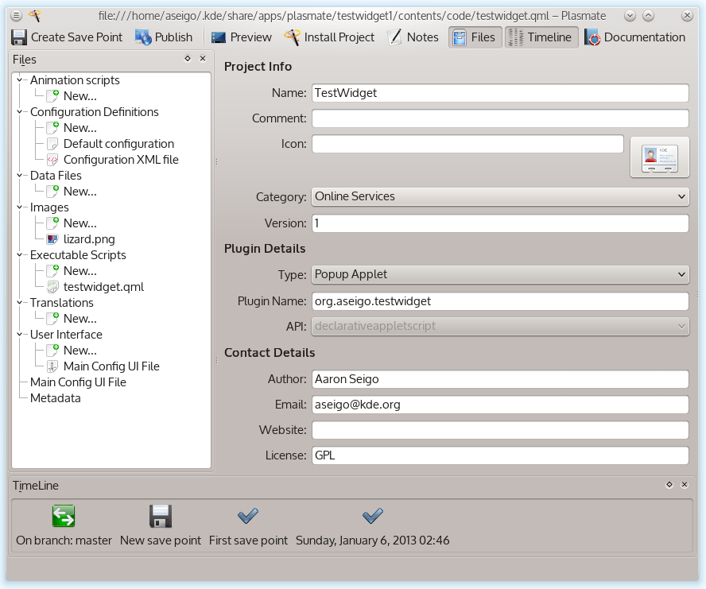The width and height of the screenshot is (706, 589).
Task: Click the Publish toolbar icon
Action: click(144, 37)
